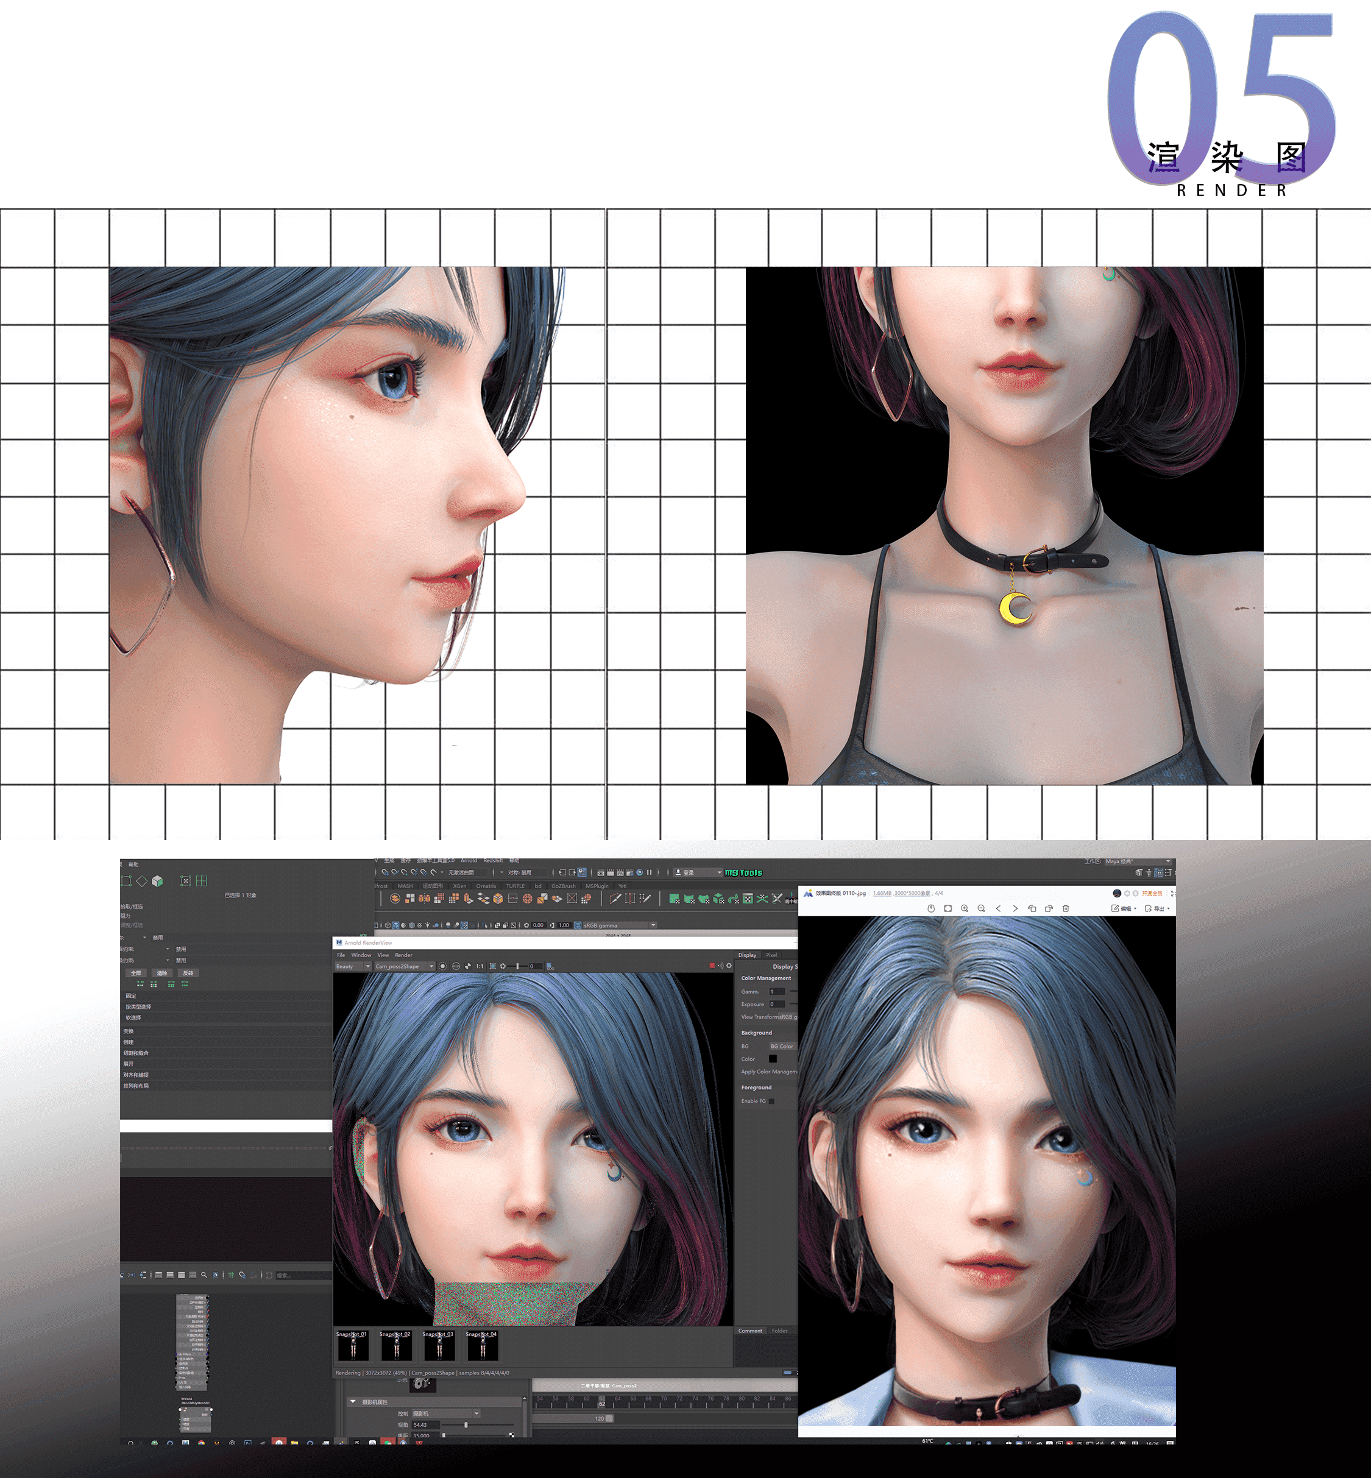Click 编辑 in the image viewer

1123,908
